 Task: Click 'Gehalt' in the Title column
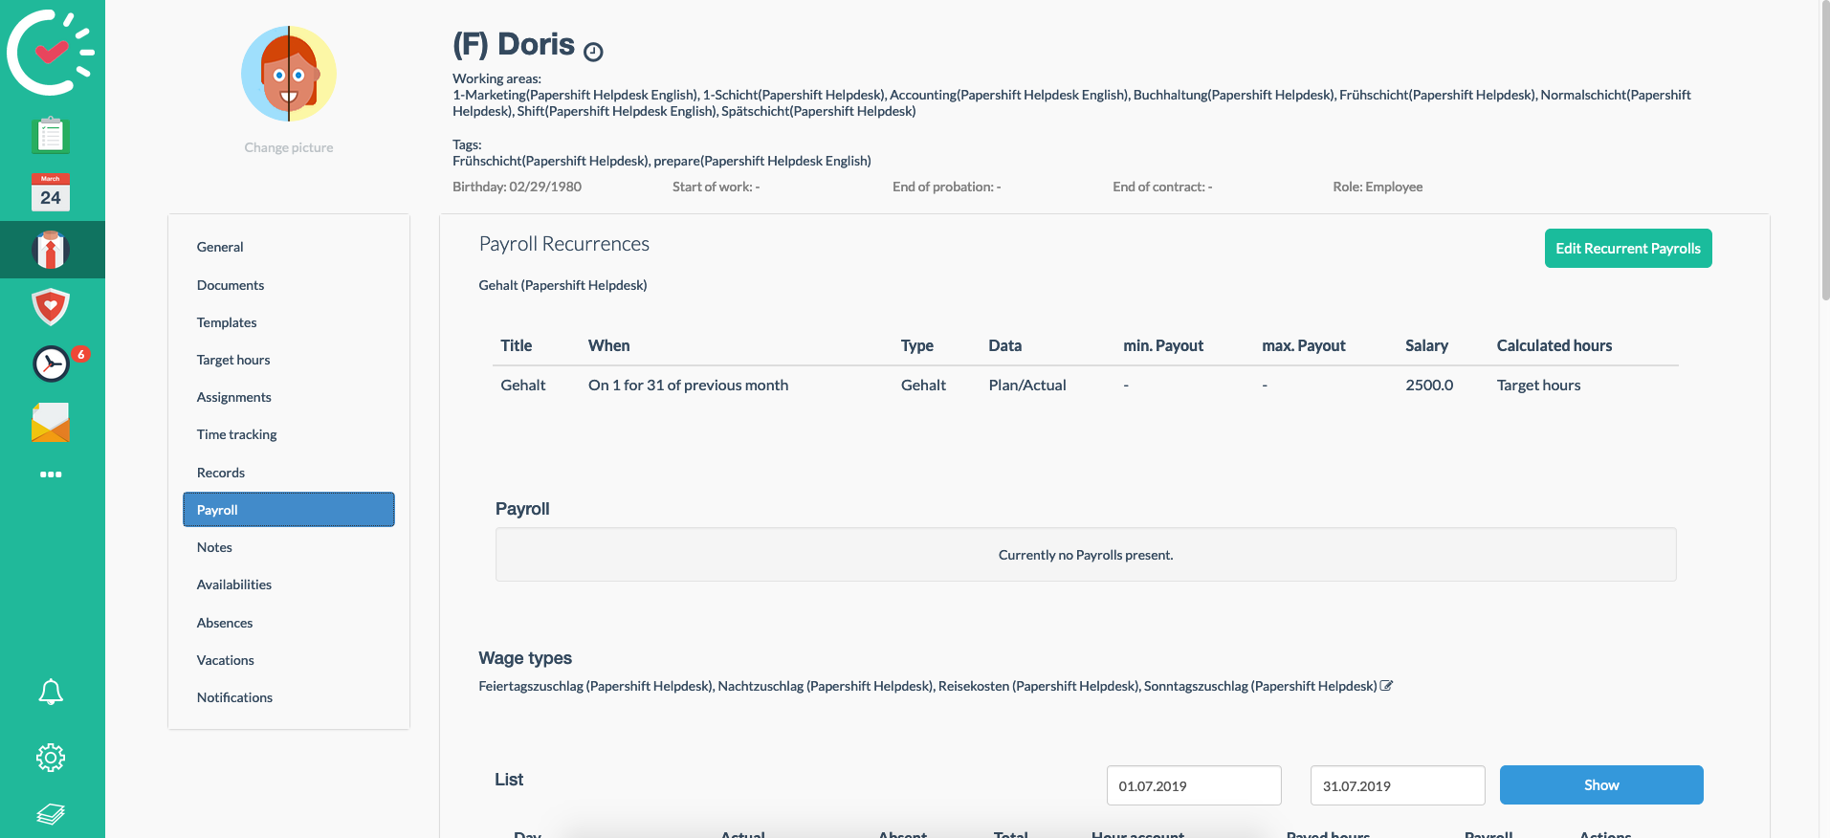[523, 385]
